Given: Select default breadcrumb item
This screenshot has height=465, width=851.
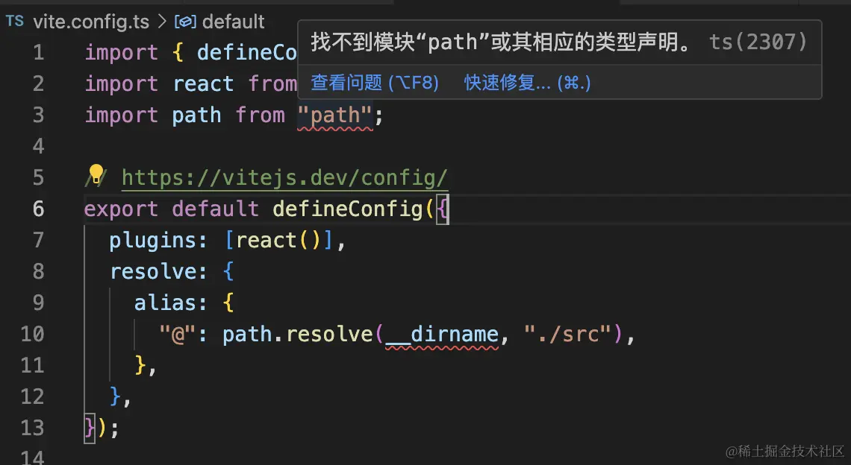Looking at the screenshot, I should (x=234, y=22).
